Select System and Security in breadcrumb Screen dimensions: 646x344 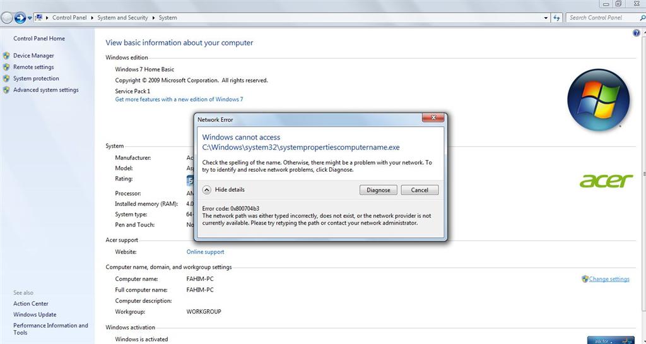point(122,18)
